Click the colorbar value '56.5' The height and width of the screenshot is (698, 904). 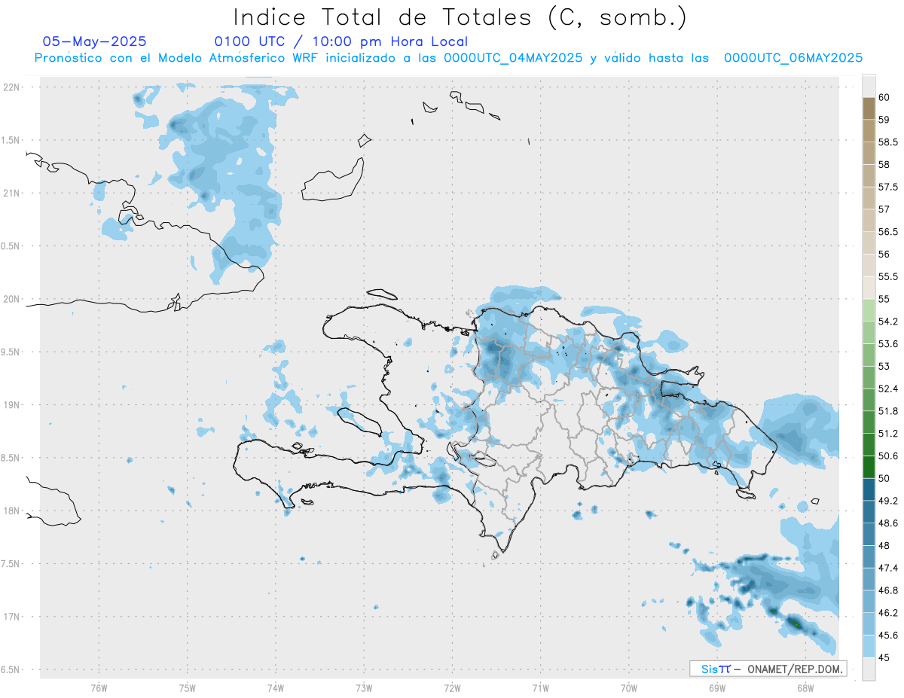(x=888, y=231)
